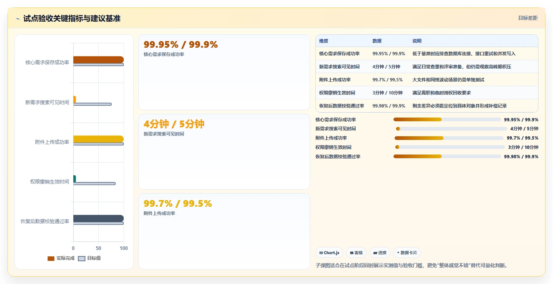
Task: Click the orange 核心需求保存成功率 actual bar in the chart
Action: [98, 60]
